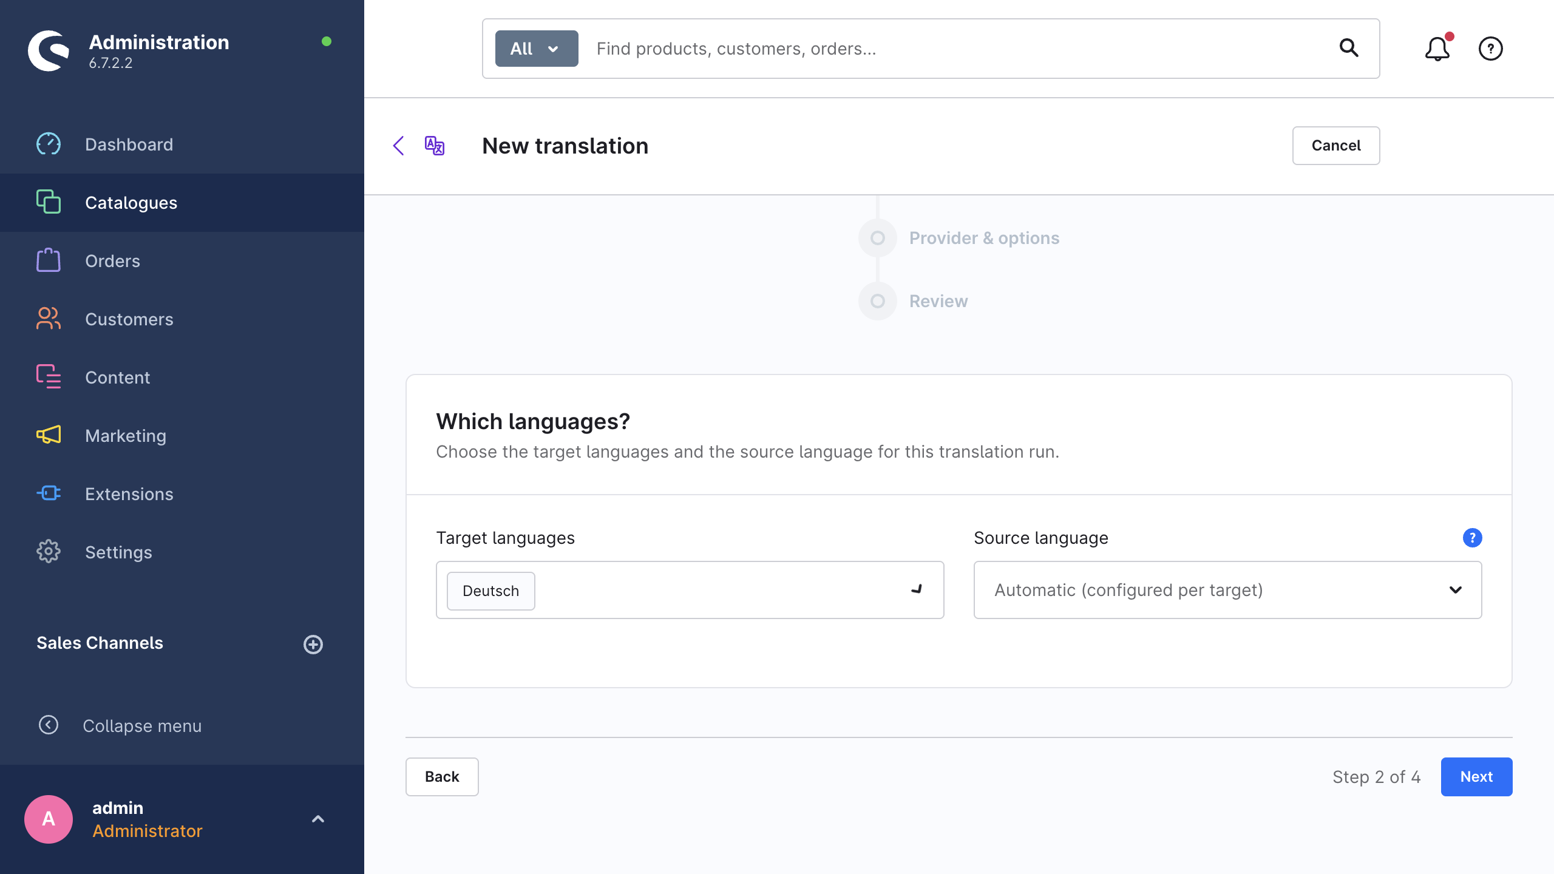Click the Extensions plug icon
The width and height of the screenshot is (1554, 874).
[49, 493]
